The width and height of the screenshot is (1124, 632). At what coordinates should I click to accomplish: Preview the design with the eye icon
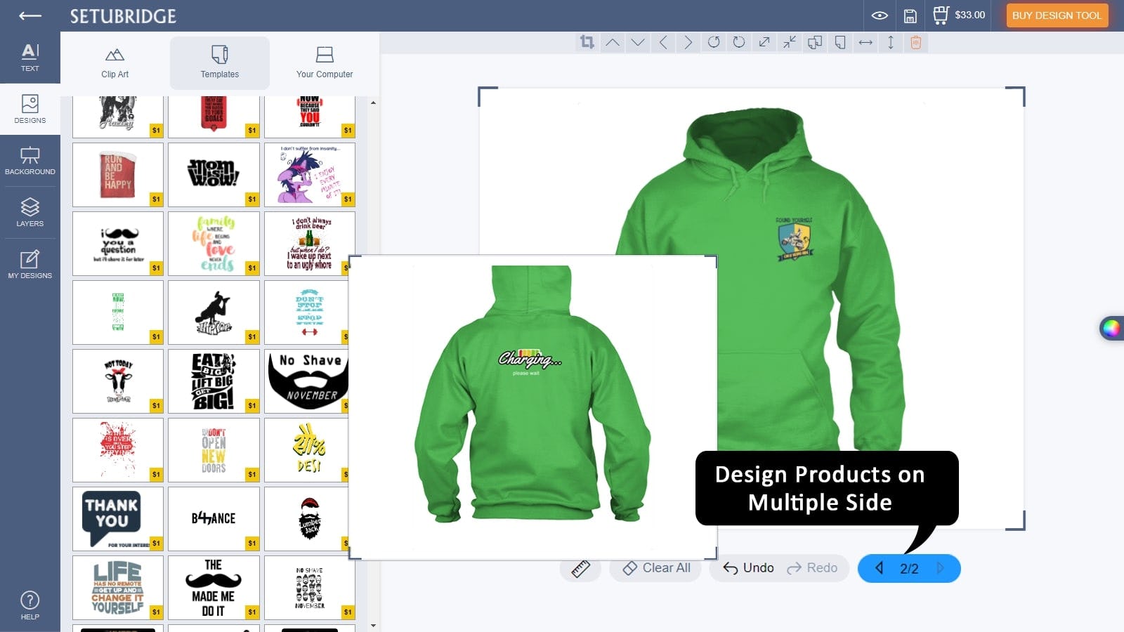coord(880,14)
